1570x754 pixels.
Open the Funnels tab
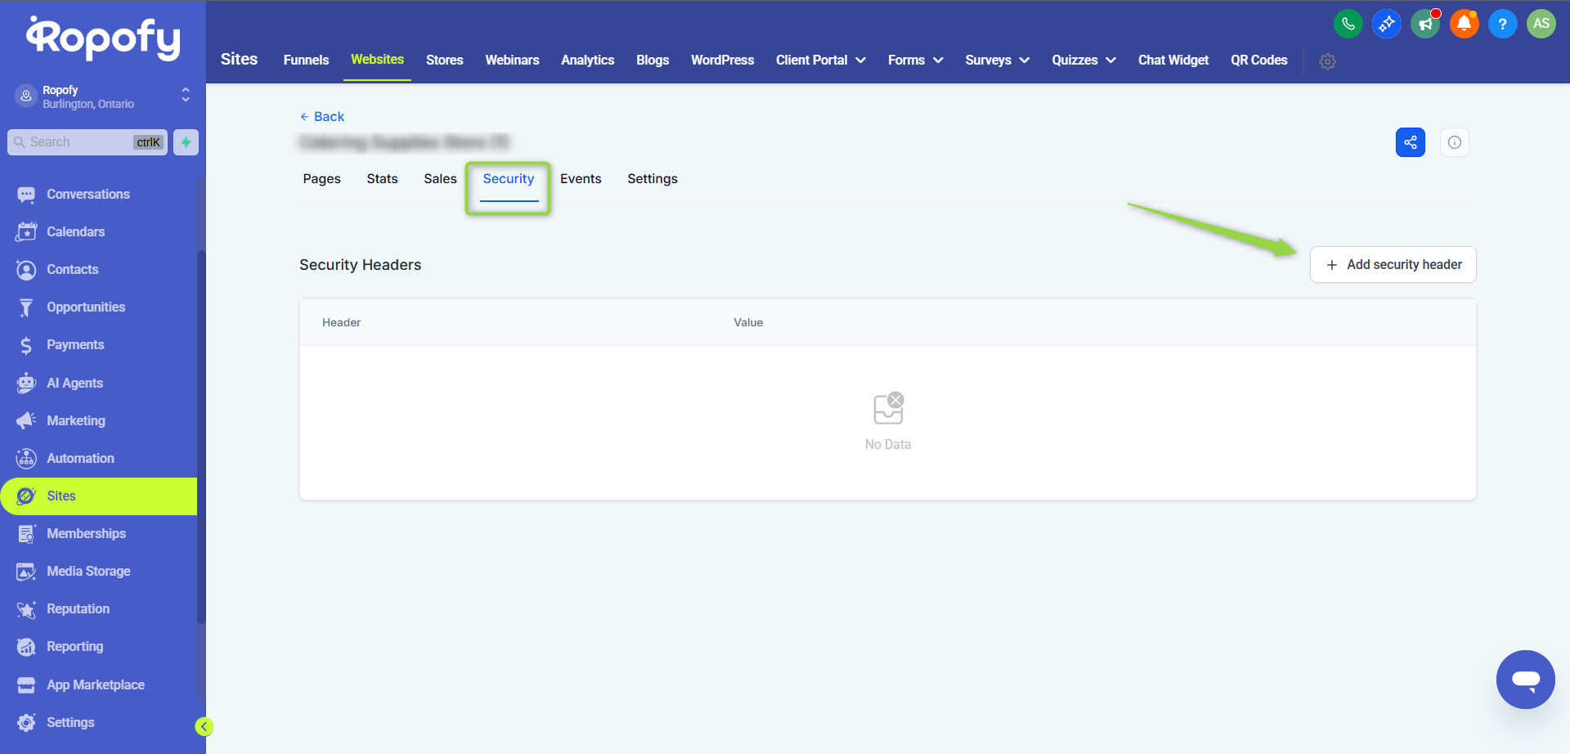pos(306,61)
